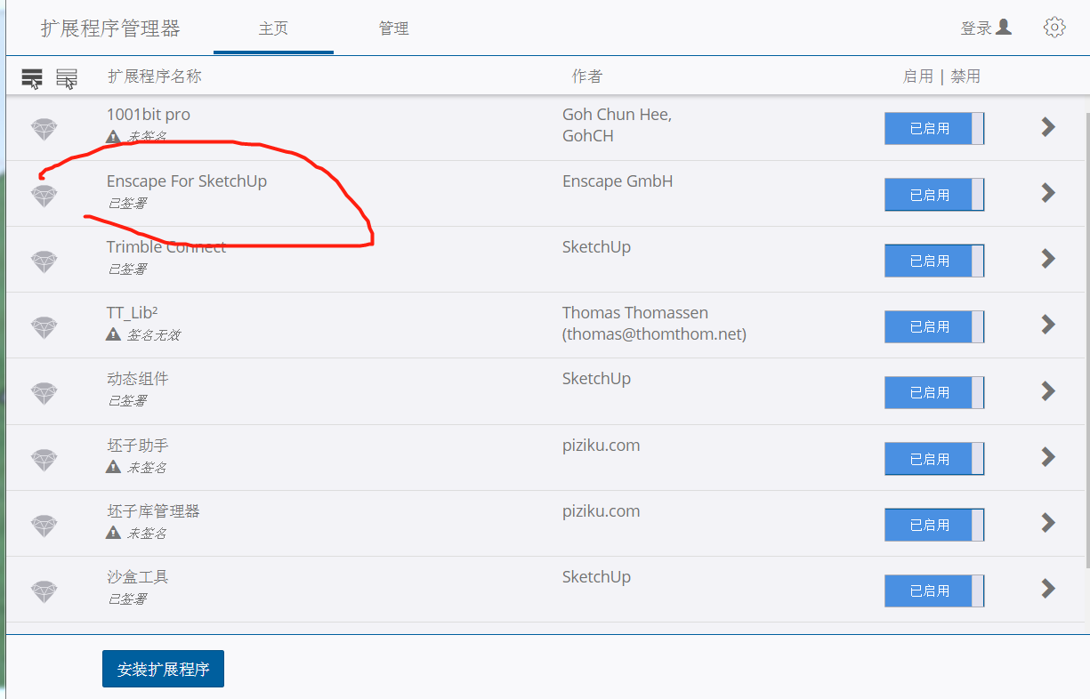This screenshot has width=1090, height=699.
Task: Click the gem icon for 动态组件
Action: (x=44, y=393)
